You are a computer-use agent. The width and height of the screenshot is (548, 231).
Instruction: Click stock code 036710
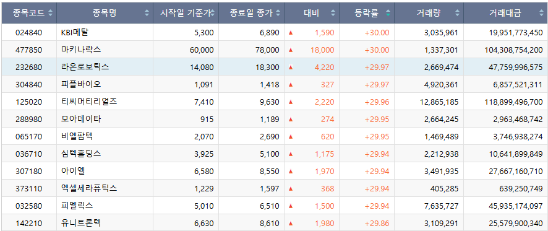(x=29, y=154)
